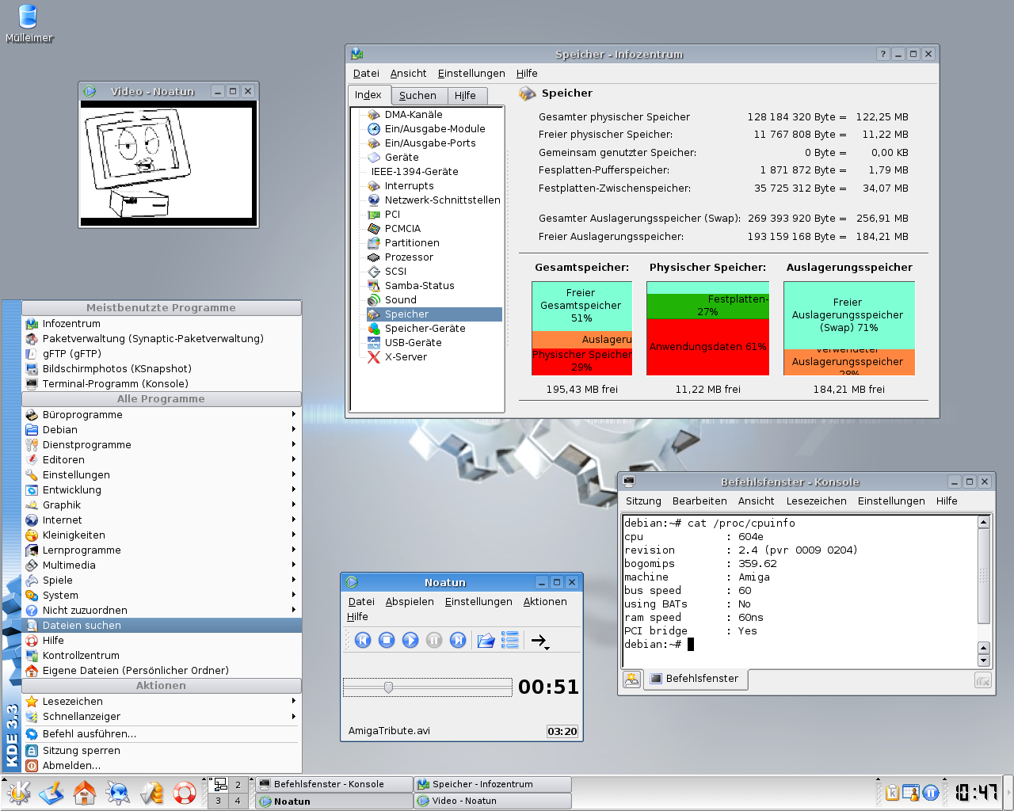Select desktop 3 in the pager

tap(219, 801)
